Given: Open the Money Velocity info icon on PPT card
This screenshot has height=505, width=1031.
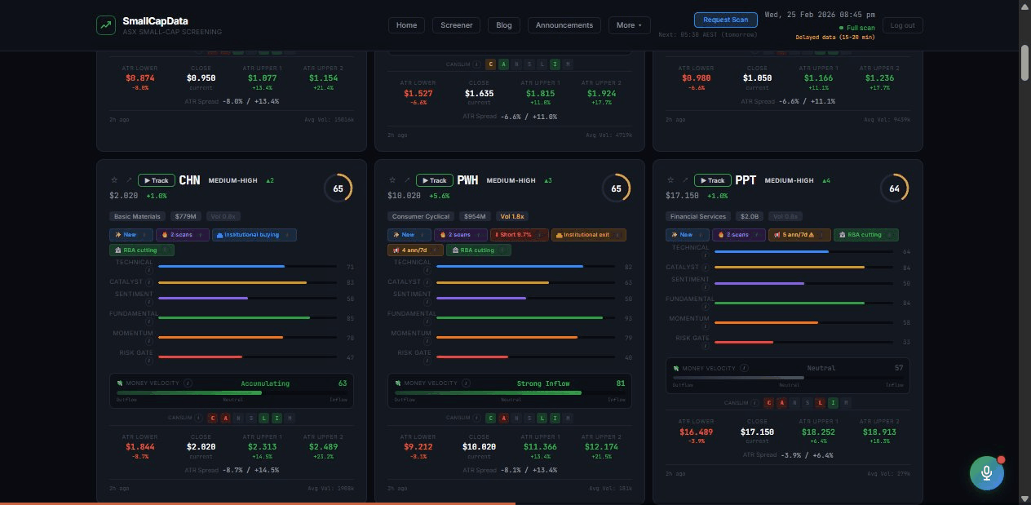Looking at the screenshot, I should pos(745,368).
